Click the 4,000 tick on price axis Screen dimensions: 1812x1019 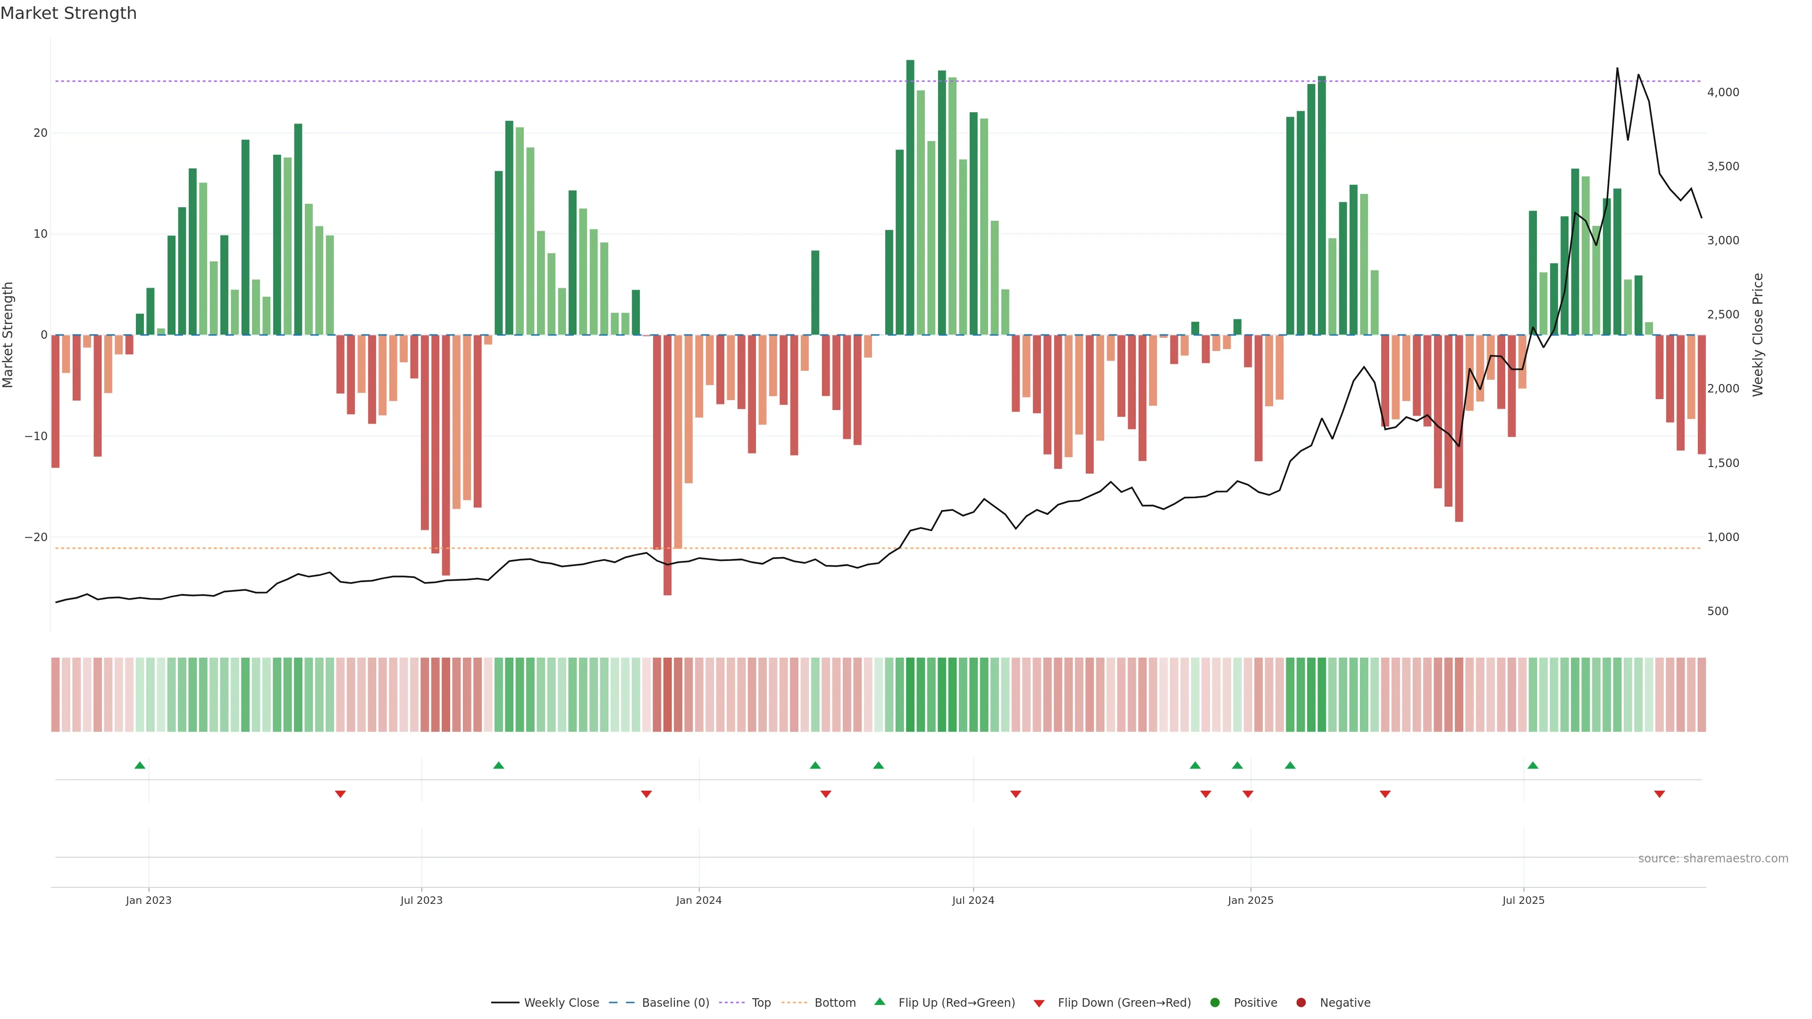click(1723, 92)
